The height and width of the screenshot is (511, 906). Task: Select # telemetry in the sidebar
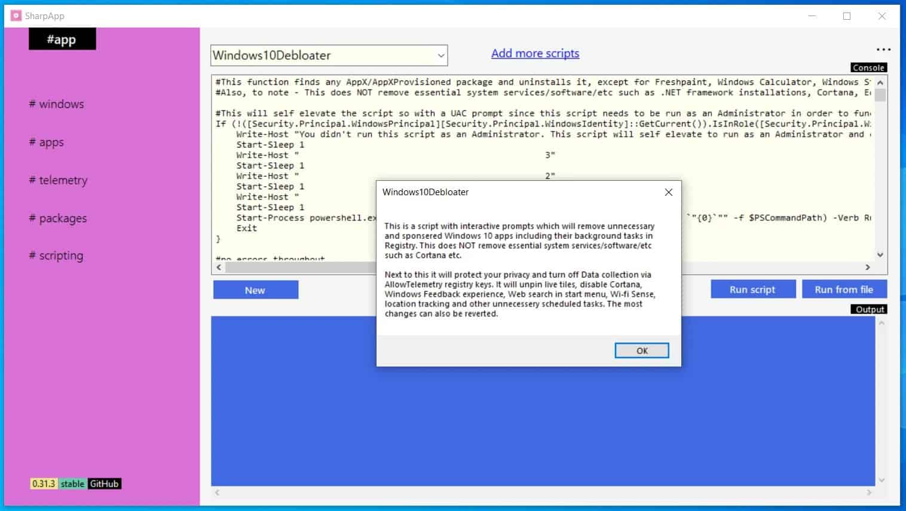coord(58,180)
